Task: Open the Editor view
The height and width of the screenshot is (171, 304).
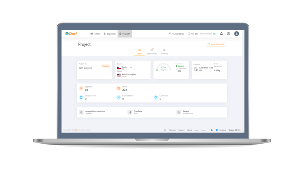Action: pos(95,34)
